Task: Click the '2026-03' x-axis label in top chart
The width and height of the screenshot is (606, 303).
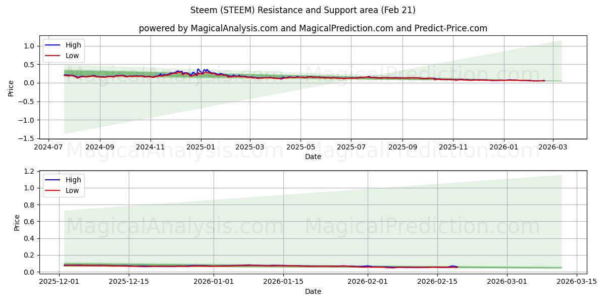Action: [553, 147]
